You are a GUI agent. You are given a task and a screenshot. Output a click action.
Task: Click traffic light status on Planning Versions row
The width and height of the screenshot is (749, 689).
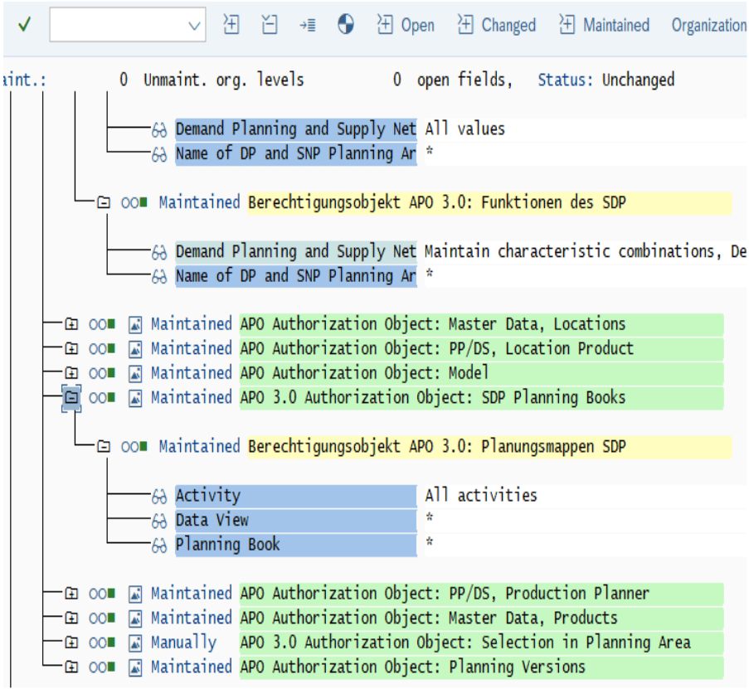point(102,667)
